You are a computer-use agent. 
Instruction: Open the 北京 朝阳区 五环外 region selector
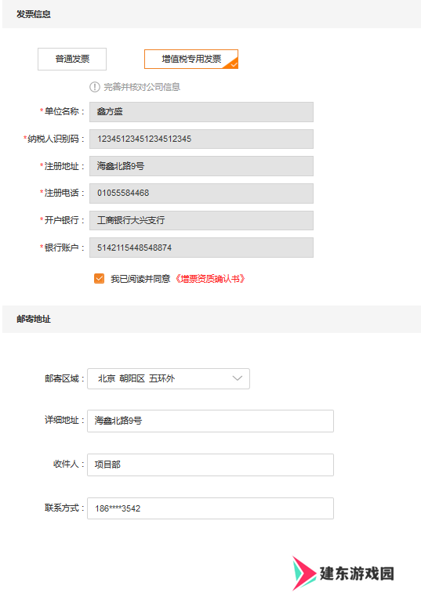point(169,378)
